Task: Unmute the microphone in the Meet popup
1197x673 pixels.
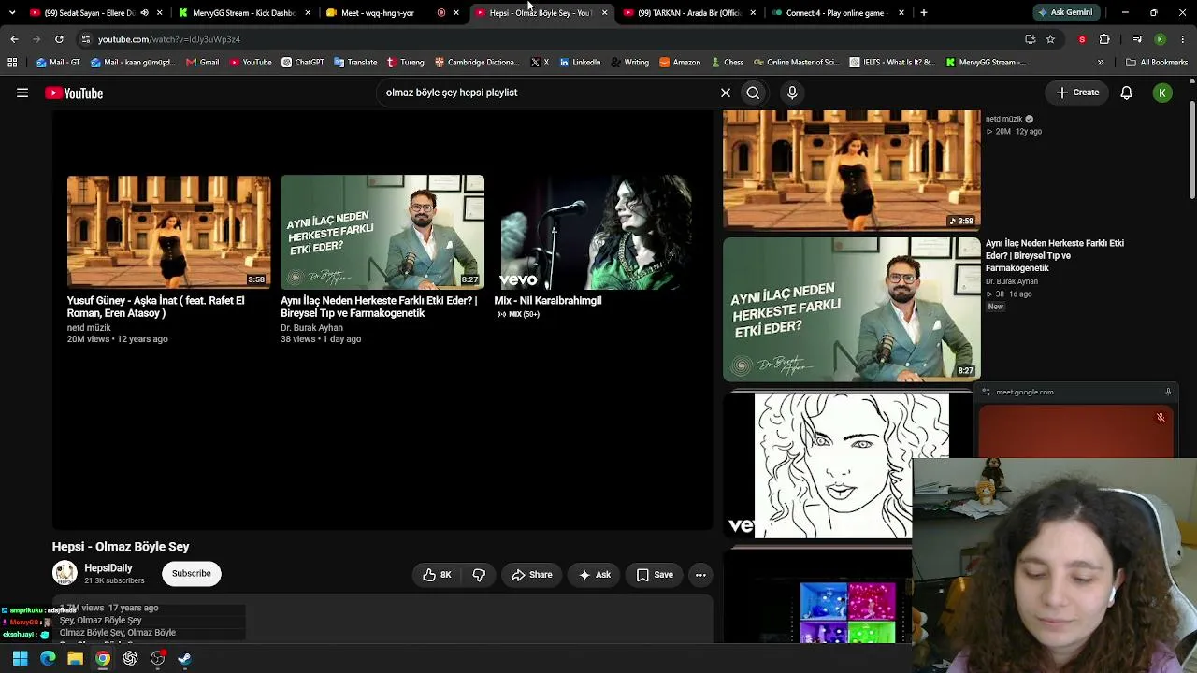Action: coord(1161,418)
